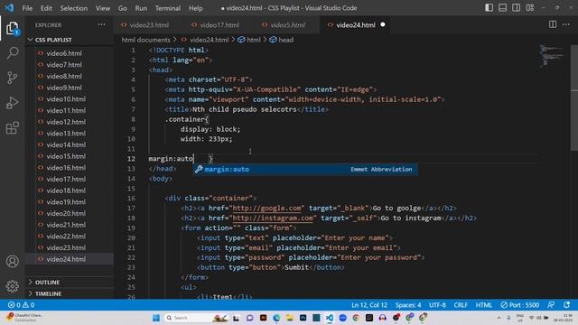Click Port : 5500 Live Server button
This screenshot has height=325, width=578.
[x=520, y=305]
